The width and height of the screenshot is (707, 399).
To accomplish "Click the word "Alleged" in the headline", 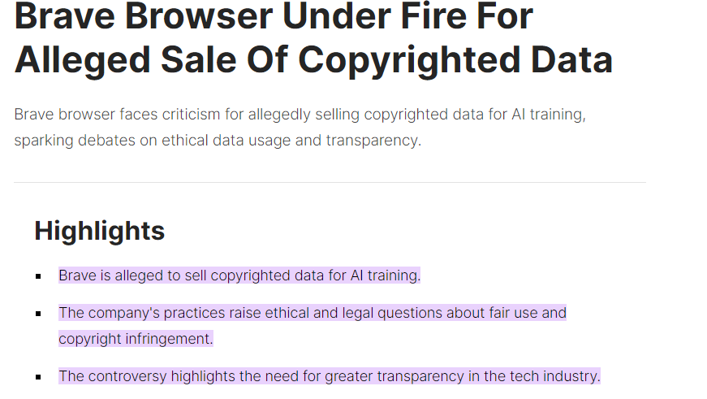I will coord(82,60).
